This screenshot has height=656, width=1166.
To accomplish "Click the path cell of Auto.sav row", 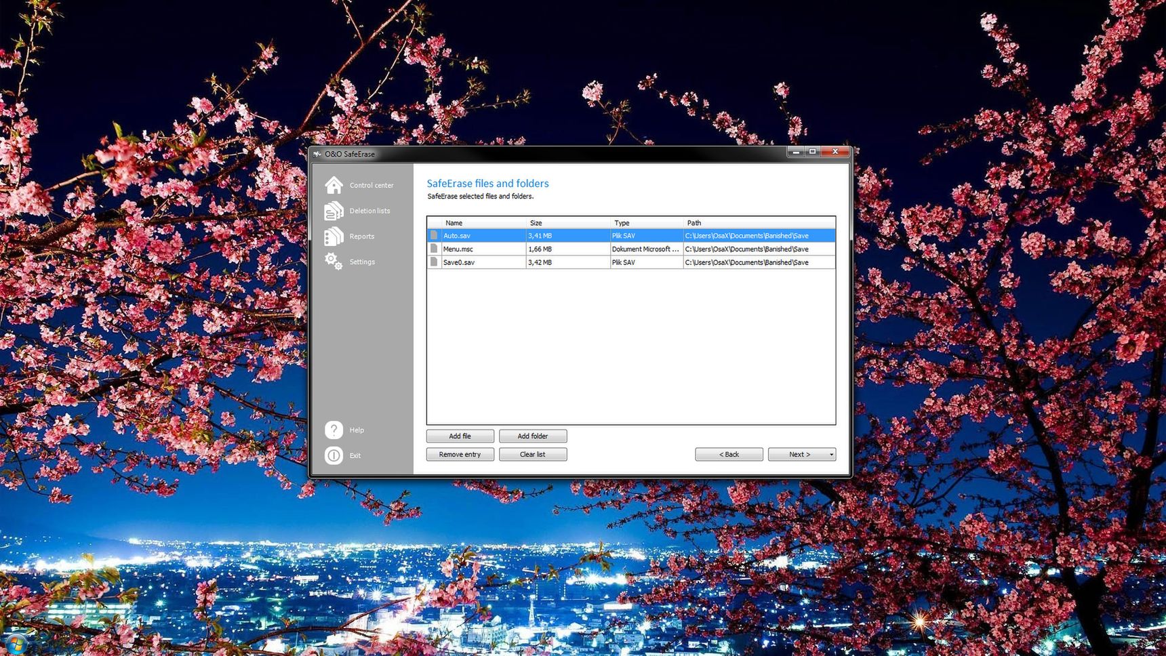I will tap(759, 236).
